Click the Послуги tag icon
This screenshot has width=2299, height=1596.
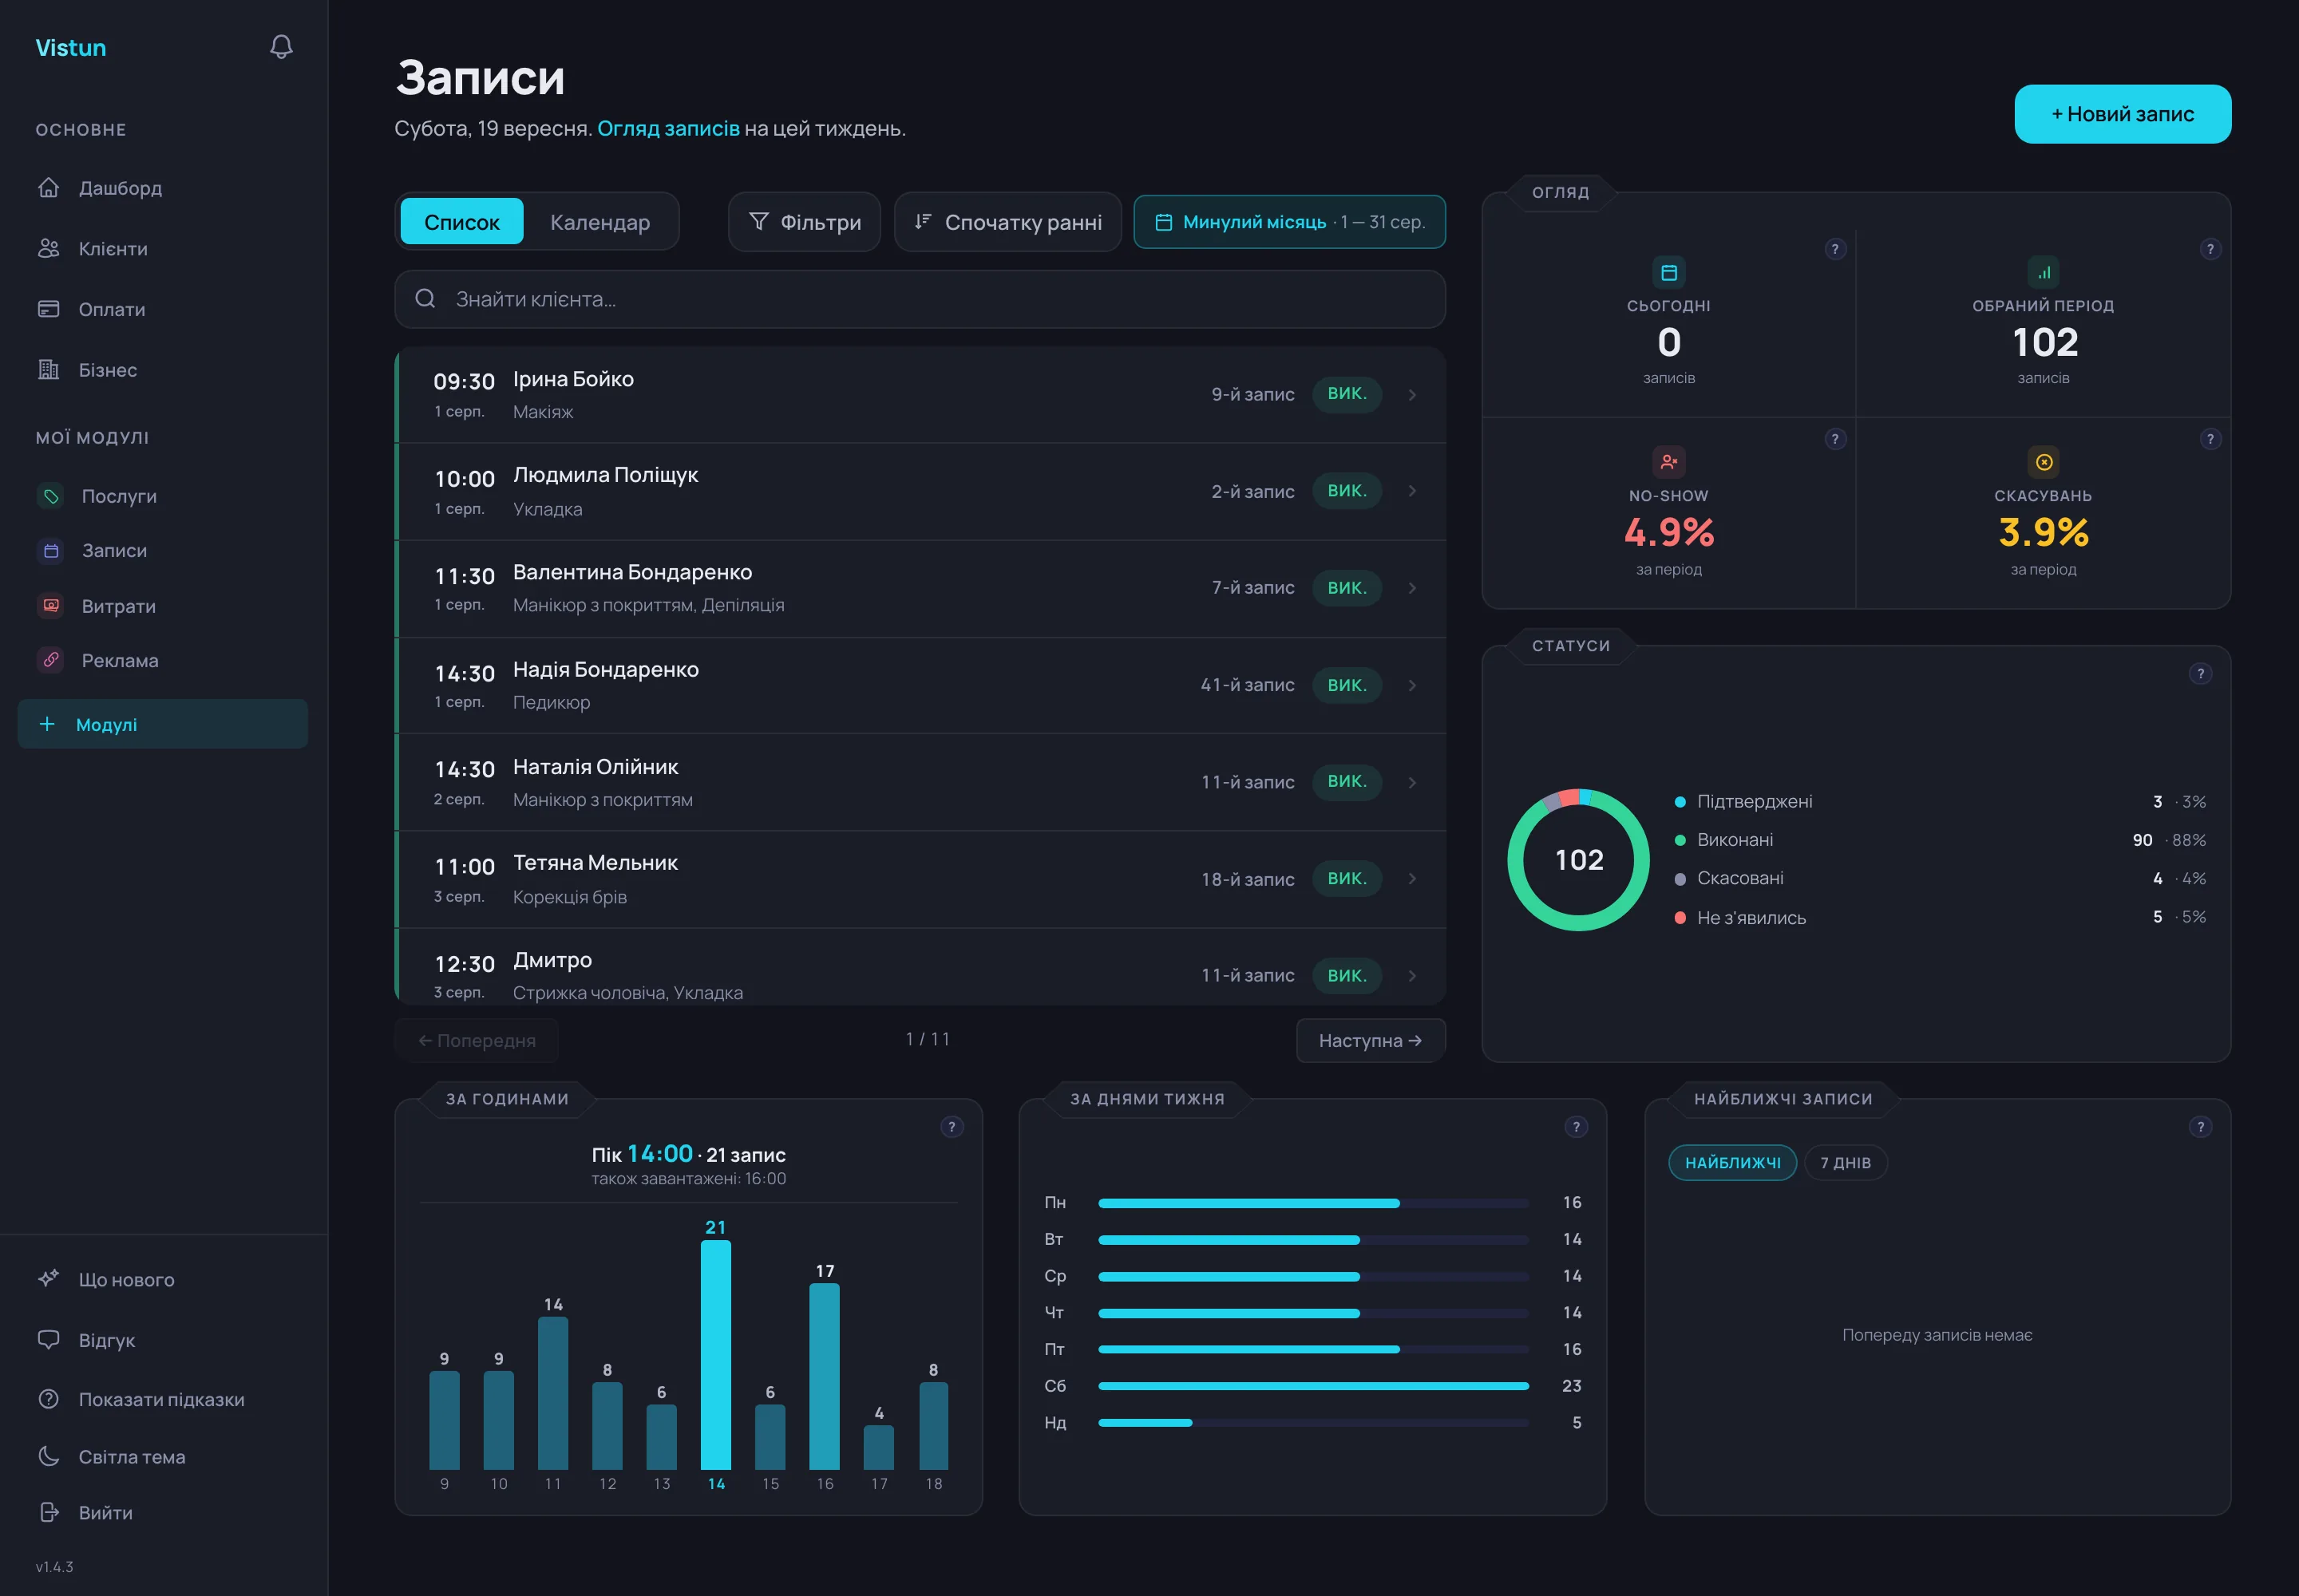click(51, 496)
